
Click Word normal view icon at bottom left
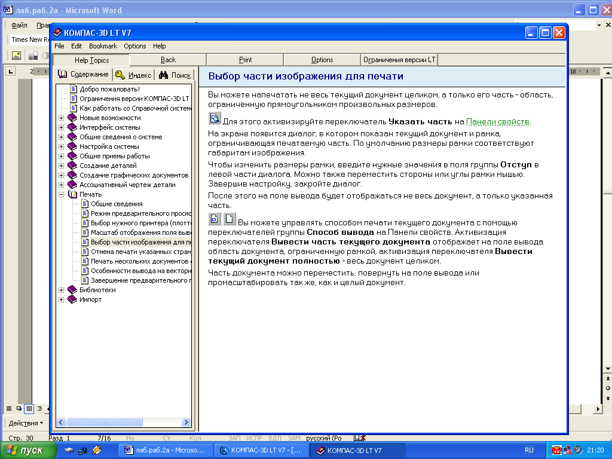(8, 409)
